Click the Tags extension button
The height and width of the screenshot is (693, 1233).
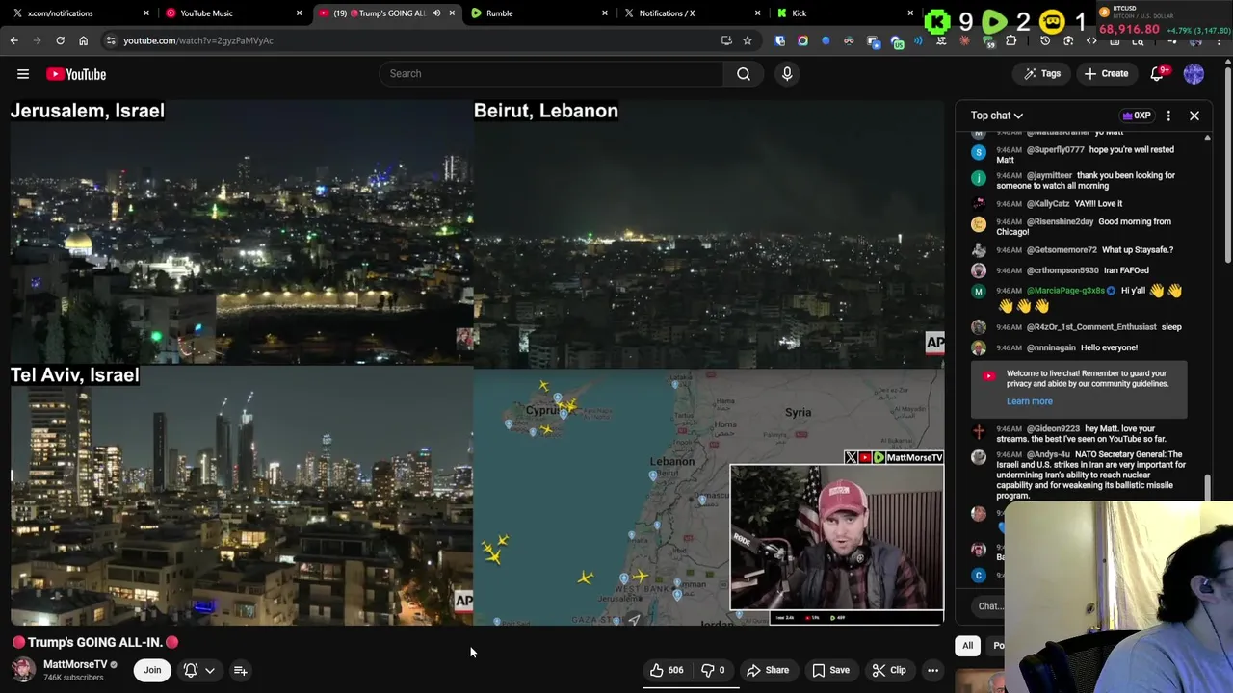tap(1042, 74)
